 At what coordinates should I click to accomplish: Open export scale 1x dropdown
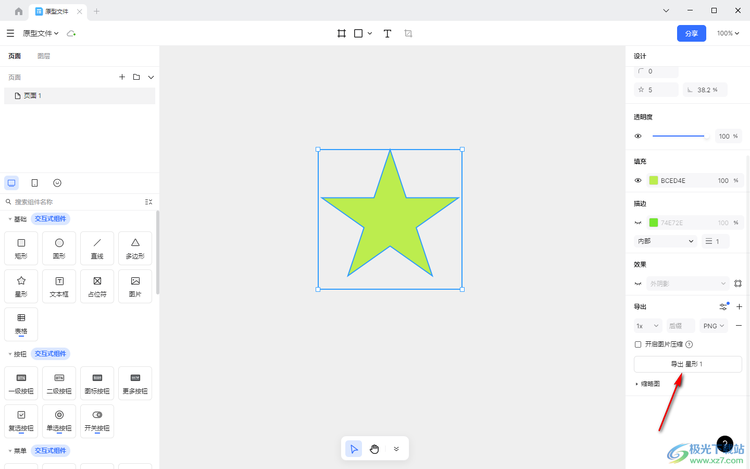(648, 326)
